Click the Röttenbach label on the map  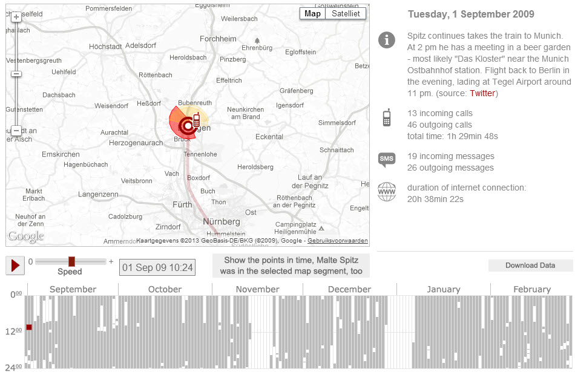[155, 75]
